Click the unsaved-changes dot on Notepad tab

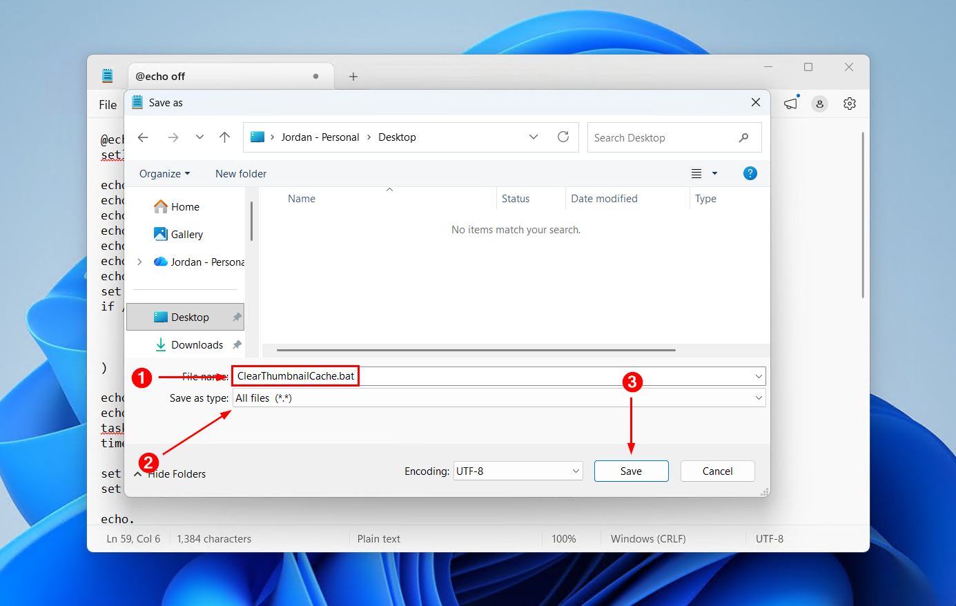tap(315, 77)
